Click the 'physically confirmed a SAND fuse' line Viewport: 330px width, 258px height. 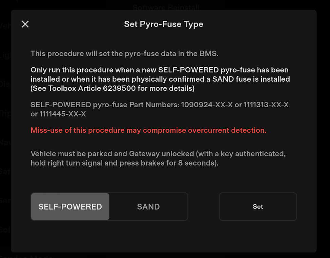[160, 79]
